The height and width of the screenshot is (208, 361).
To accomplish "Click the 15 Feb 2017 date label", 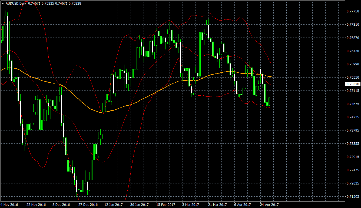I will tap(166, 205).
